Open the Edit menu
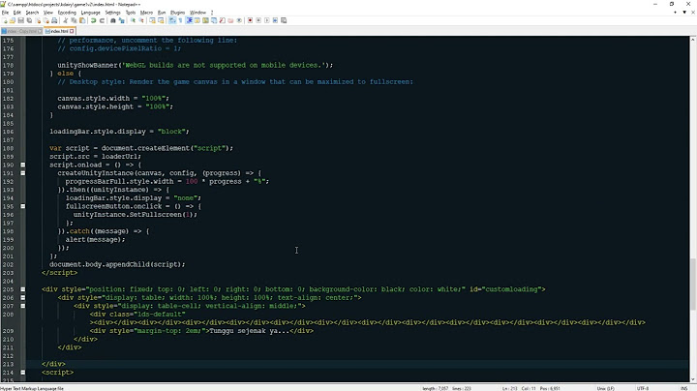This screenshot has height=391, width=697. [x=17, y=13]
